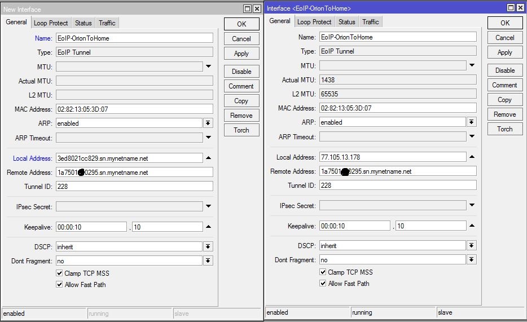
Task: Open Loop Protect tab in New Interface window
Action: pyautogui.click(x=51, y=23)
